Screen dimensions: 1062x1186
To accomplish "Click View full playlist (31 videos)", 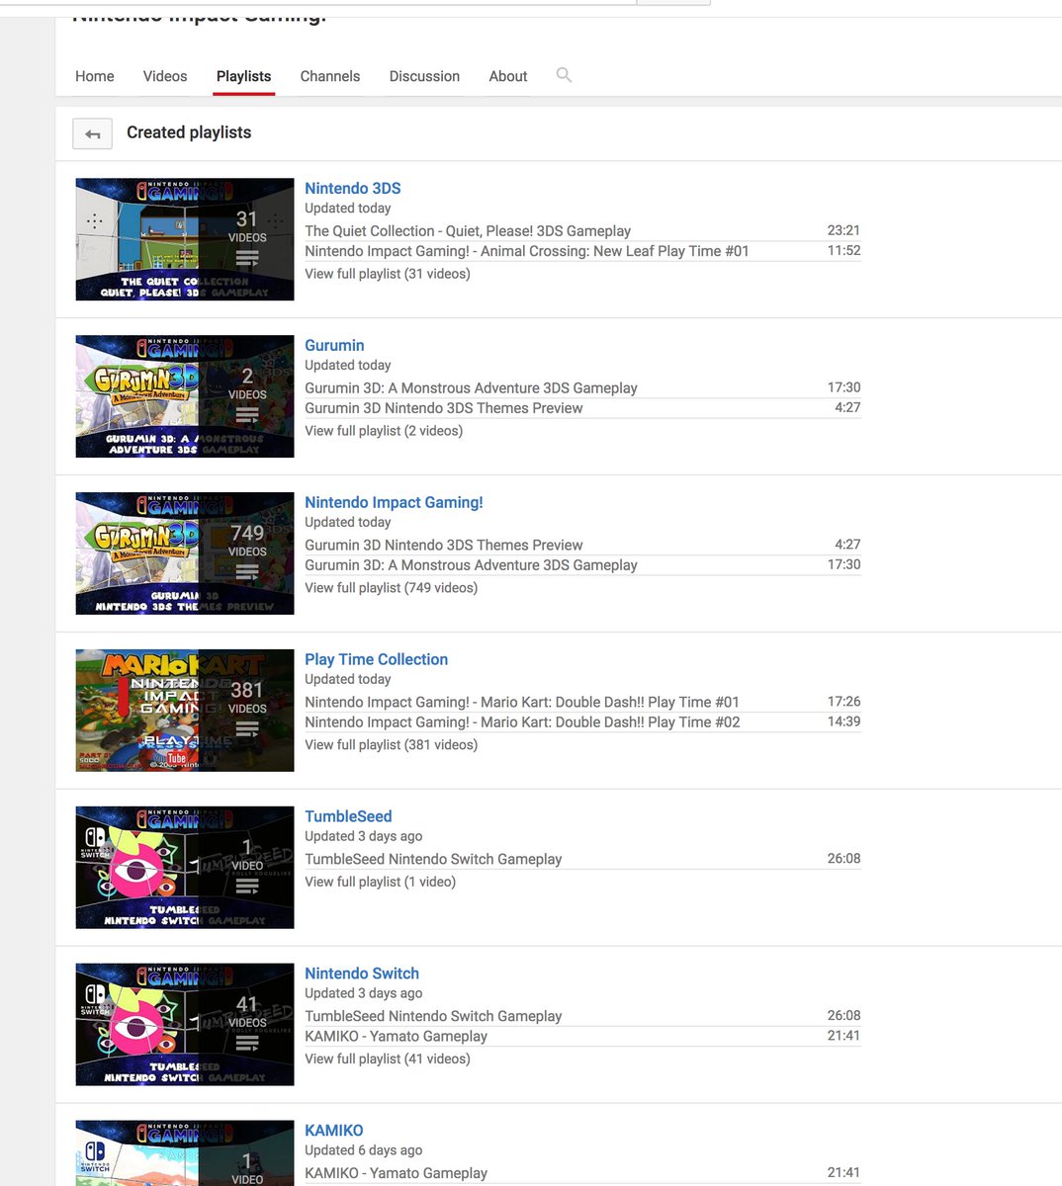I will [x=388, y=274].
